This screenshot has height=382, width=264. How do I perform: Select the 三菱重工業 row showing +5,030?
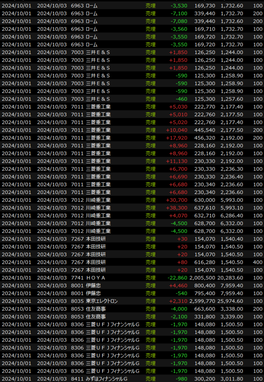[132, 107]
